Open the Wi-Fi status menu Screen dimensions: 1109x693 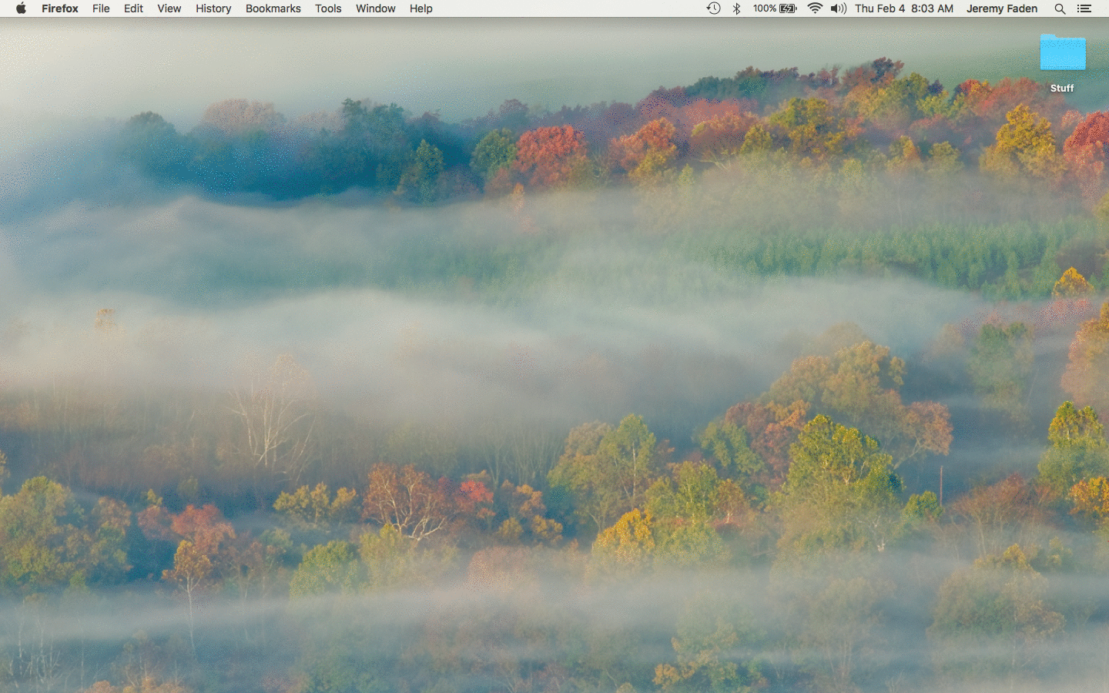point(815,8)
